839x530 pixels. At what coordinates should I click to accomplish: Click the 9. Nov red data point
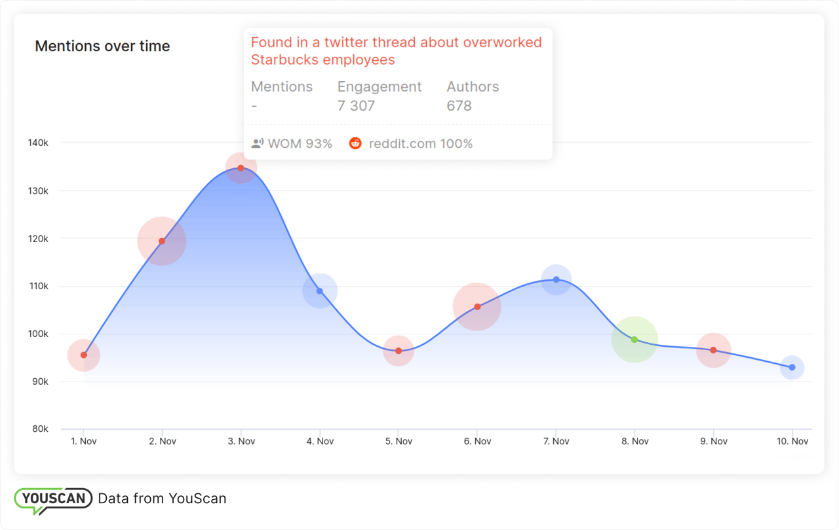(x=713, y=350)
